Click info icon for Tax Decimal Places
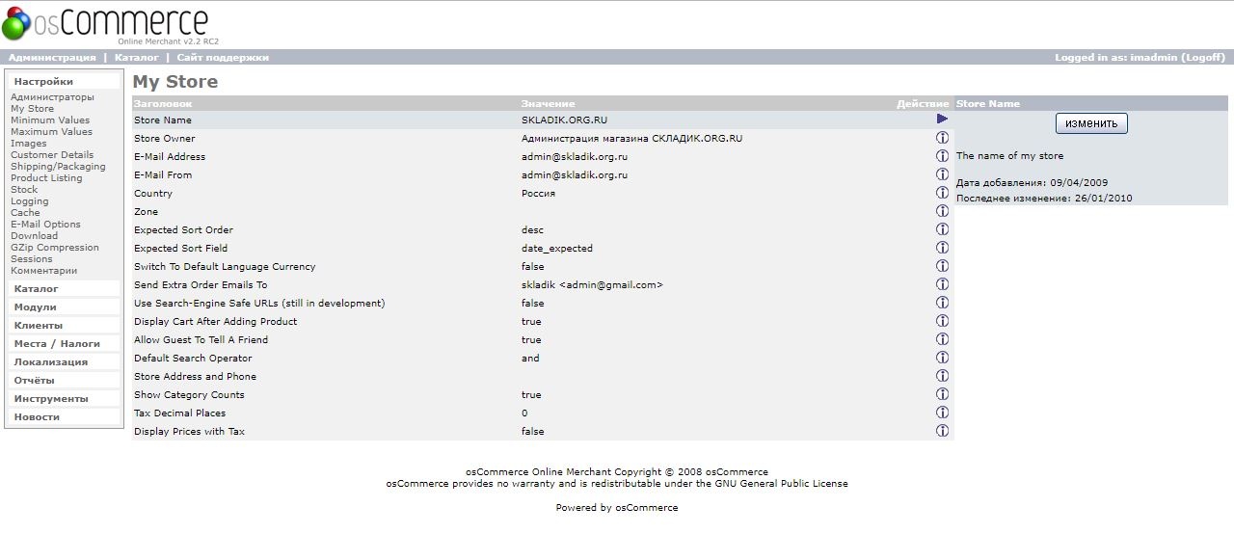This screenshot has height=560, width=1234. [x=942, y=413]
